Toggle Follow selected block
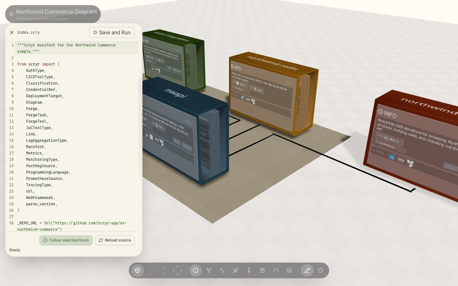458x286 pixels. click(x=66, y=240)
